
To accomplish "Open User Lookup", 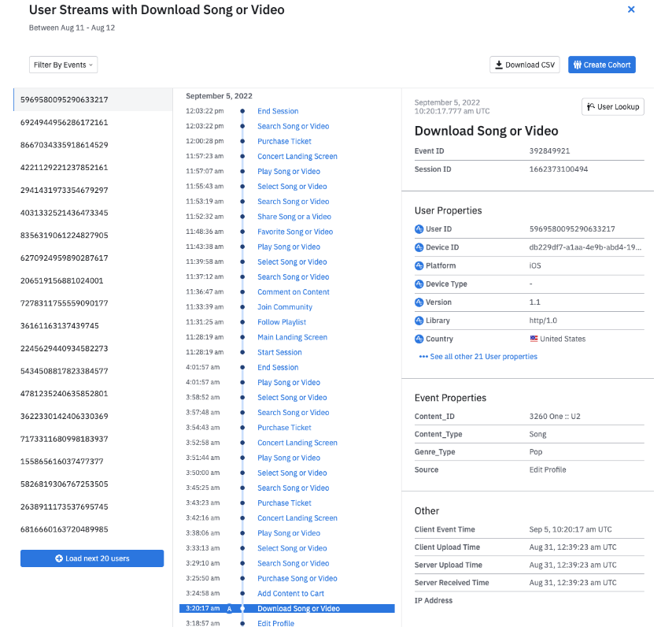I will pos(612,107).
